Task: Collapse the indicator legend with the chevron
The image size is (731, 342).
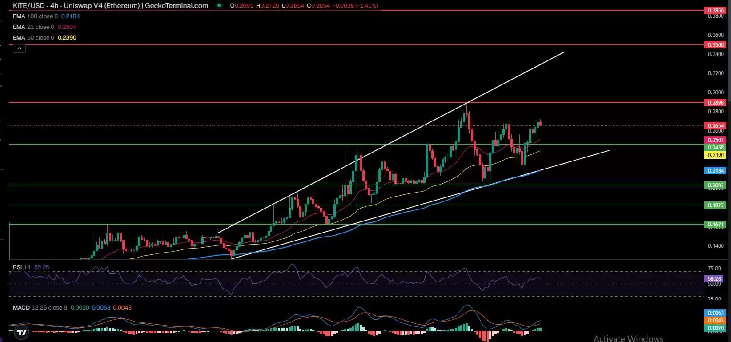Action: pyautogui.click(x=19, y=48)
